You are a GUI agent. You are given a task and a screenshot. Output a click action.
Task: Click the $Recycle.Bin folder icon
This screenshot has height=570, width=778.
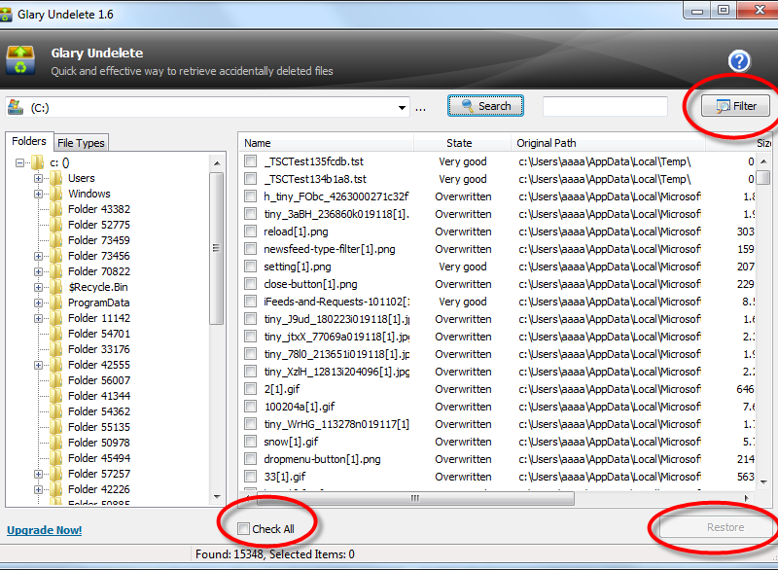tap(56, 287)
